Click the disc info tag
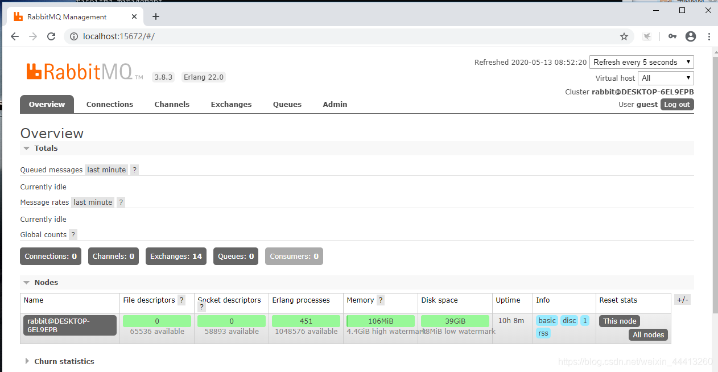718x372 pixels. (570, 320)
